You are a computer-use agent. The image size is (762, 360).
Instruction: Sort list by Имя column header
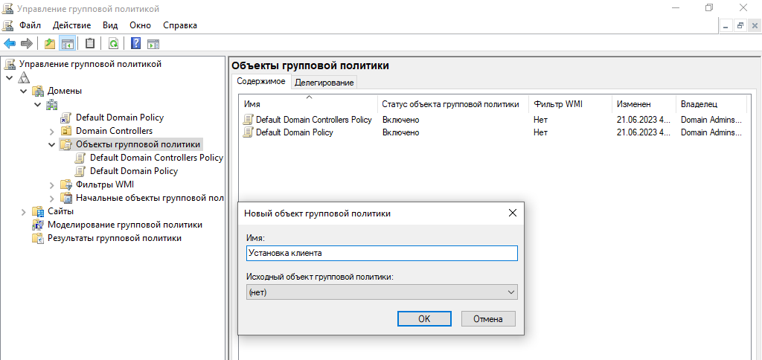[309, 104]
